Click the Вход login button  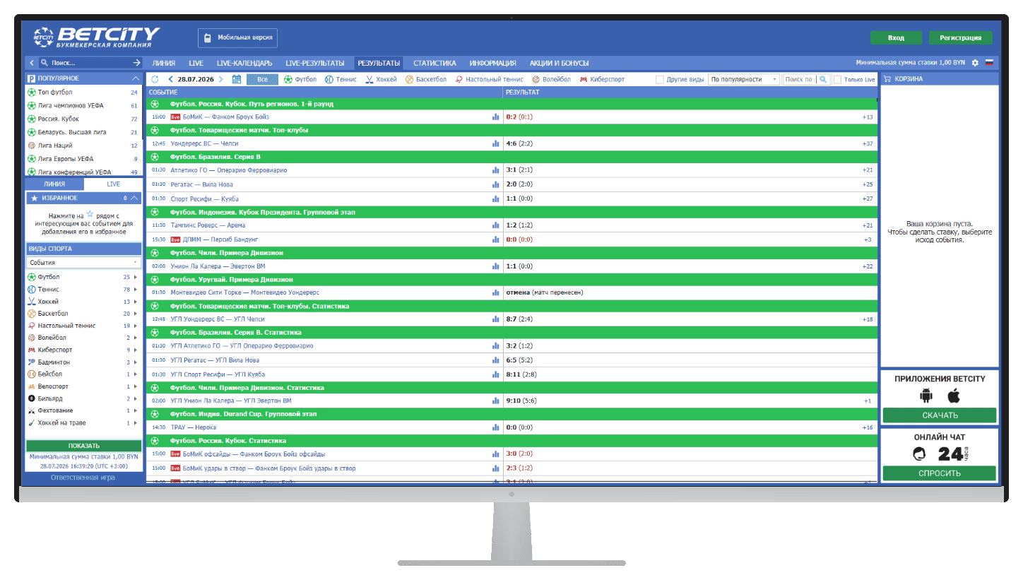click(x=897, y=38)
